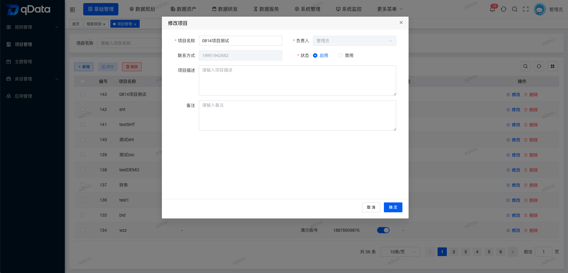Open 应用管理 in the sidebar

[32, 96]
